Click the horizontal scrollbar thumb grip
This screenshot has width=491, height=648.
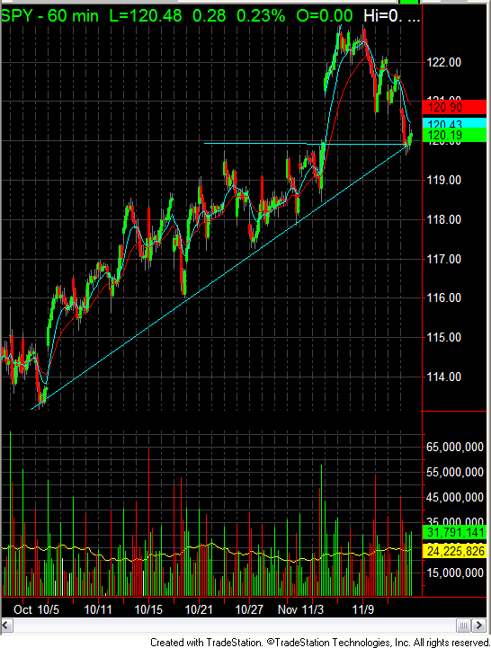pos(464,625)
